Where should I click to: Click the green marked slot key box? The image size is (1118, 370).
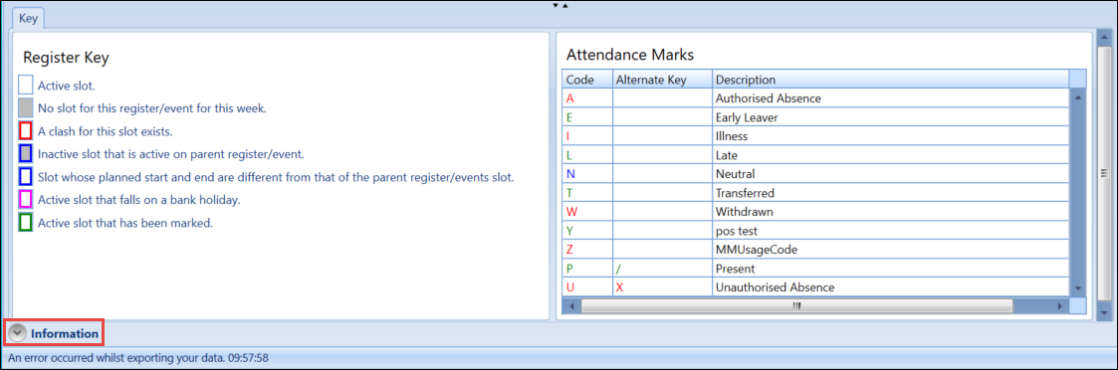pos(26,223)
